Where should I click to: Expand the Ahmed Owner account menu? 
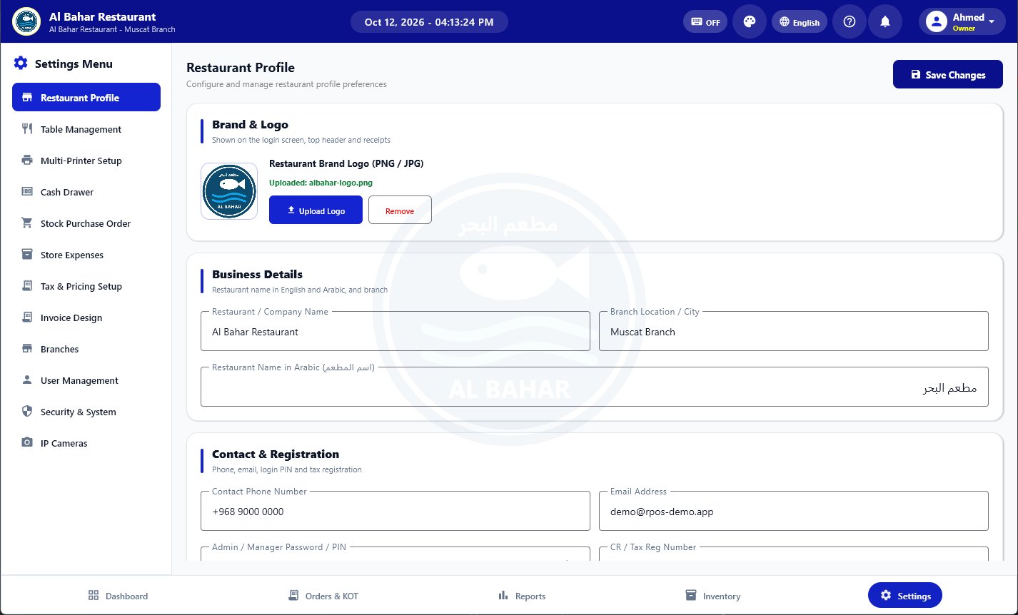tap(962, 21)
